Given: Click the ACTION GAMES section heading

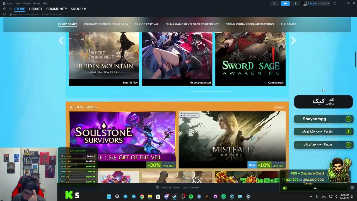Looking at the screenshot, I should click(x=83, y=107).
